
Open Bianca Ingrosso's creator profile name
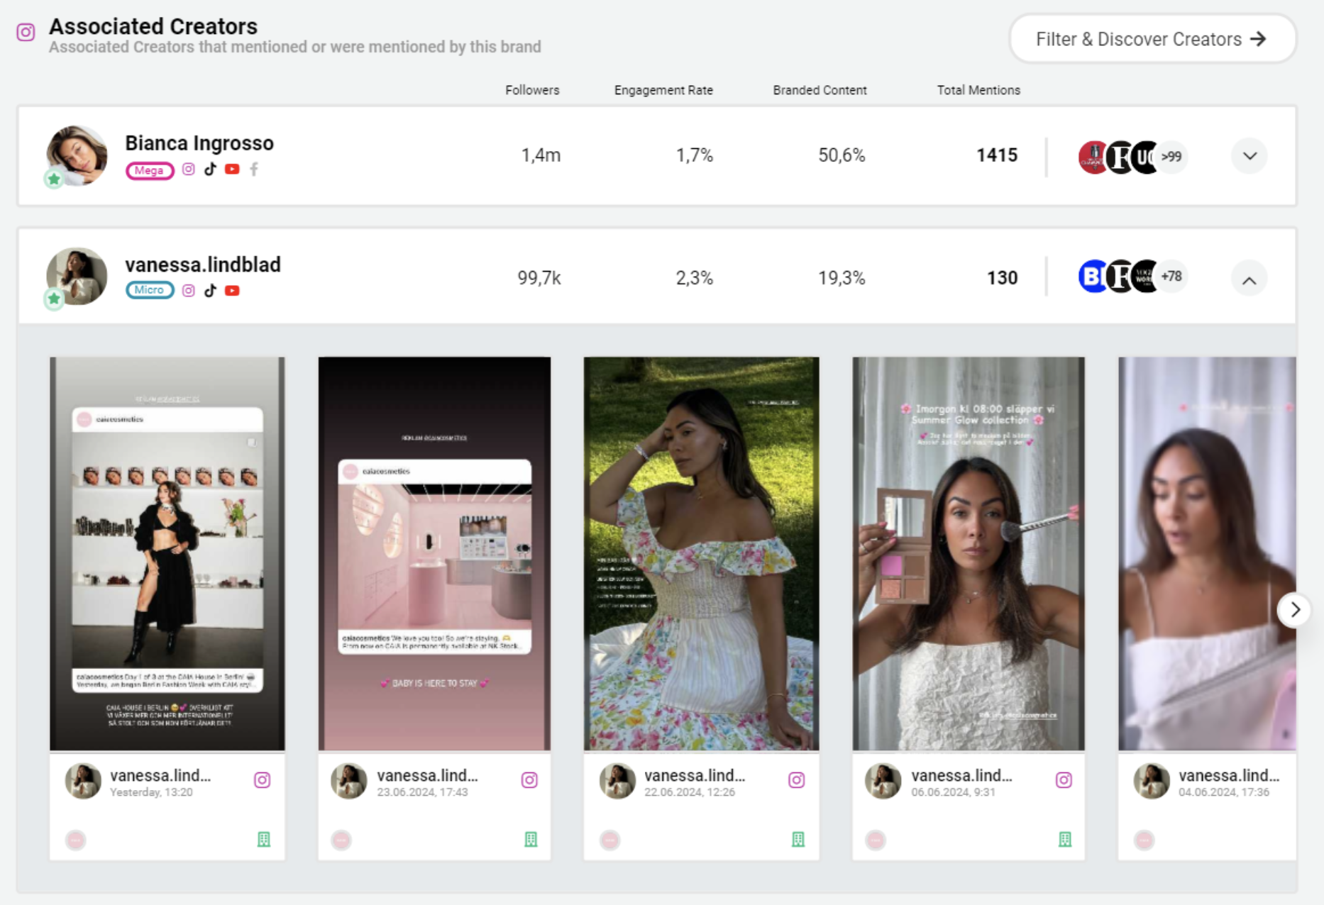[199, 143]
